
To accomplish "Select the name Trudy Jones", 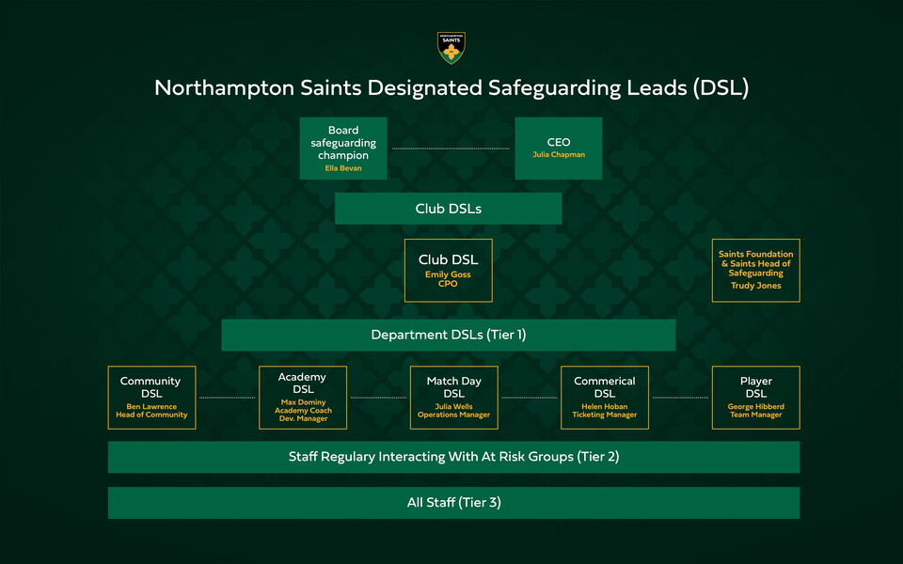I will coord(756,286).
